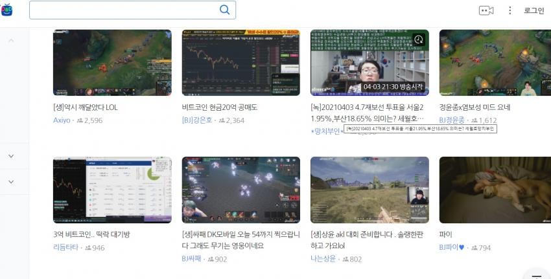
Task: Click viewer count 1,612
Action: pyautogui.click(x=484, y=120)
